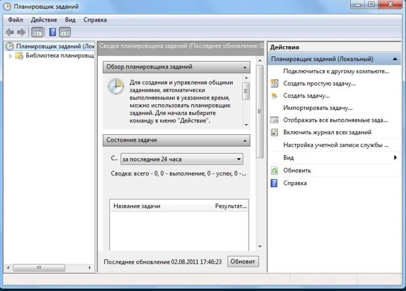Minimize the Планировщик заданий window
This screenshot has width=406, height=291.
357,4
